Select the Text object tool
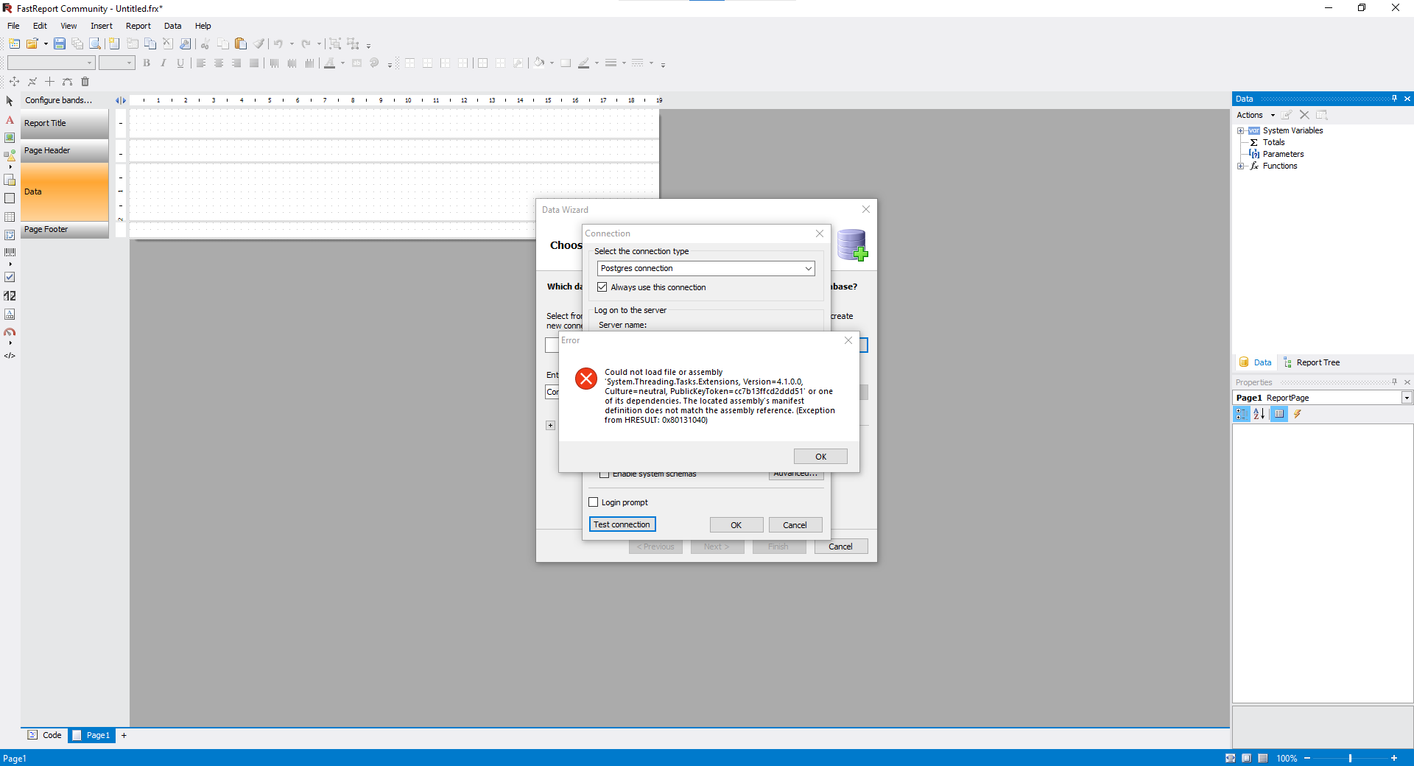The height and width of the screenshot is (766, 1414). (10, 120)
